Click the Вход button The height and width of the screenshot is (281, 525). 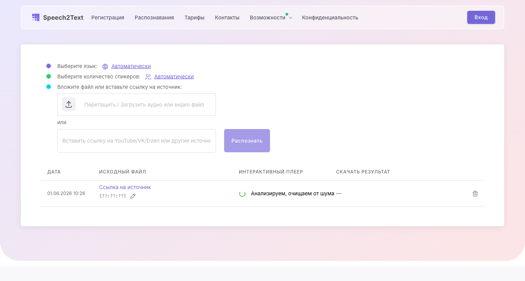pyautogui.click(x=481, y=17)
